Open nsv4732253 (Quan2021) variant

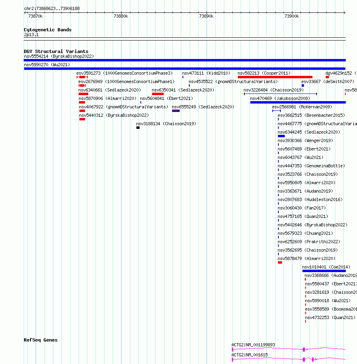[x=330, y=317]
